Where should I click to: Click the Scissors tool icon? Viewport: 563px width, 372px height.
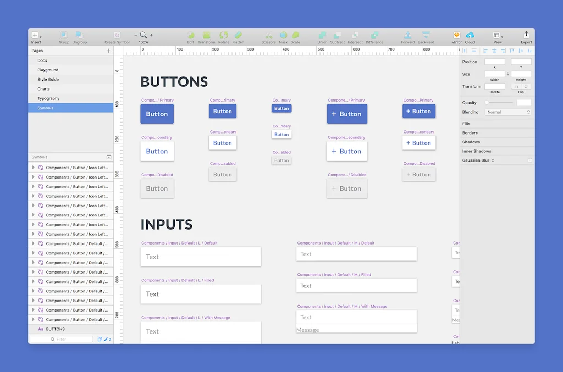269,34
